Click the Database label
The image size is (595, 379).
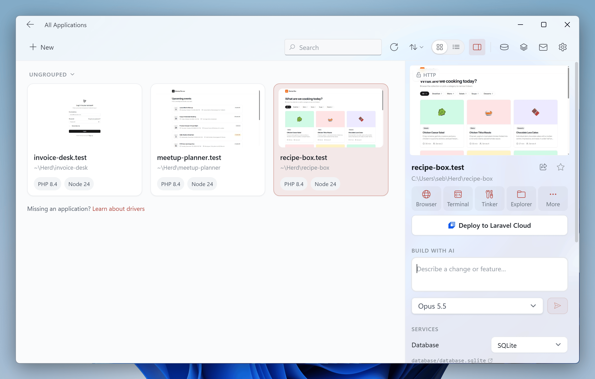coord(425,345)
